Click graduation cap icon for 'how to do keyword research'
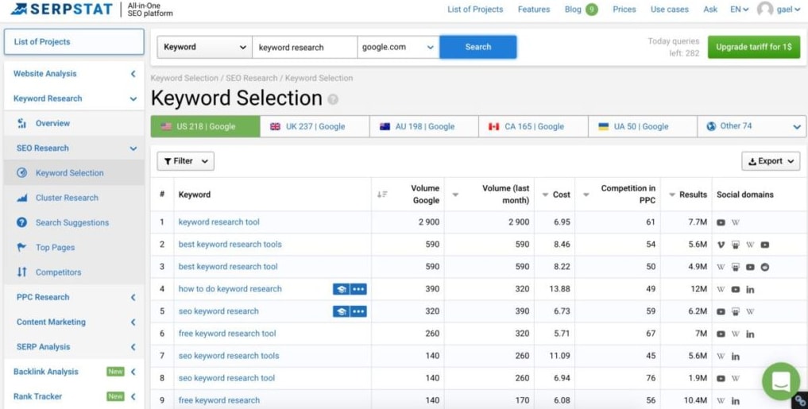 341,289
